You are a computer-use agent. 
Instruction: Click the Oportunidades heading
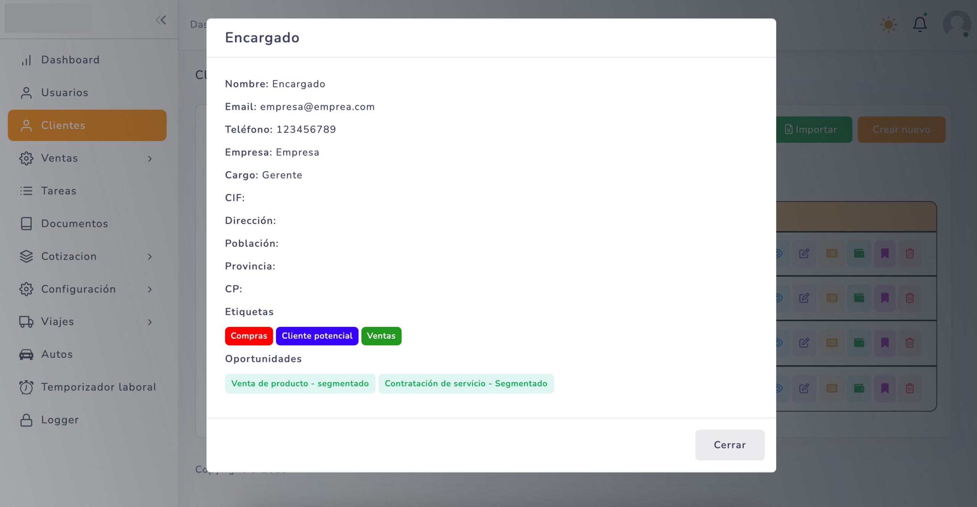[263, 359]
